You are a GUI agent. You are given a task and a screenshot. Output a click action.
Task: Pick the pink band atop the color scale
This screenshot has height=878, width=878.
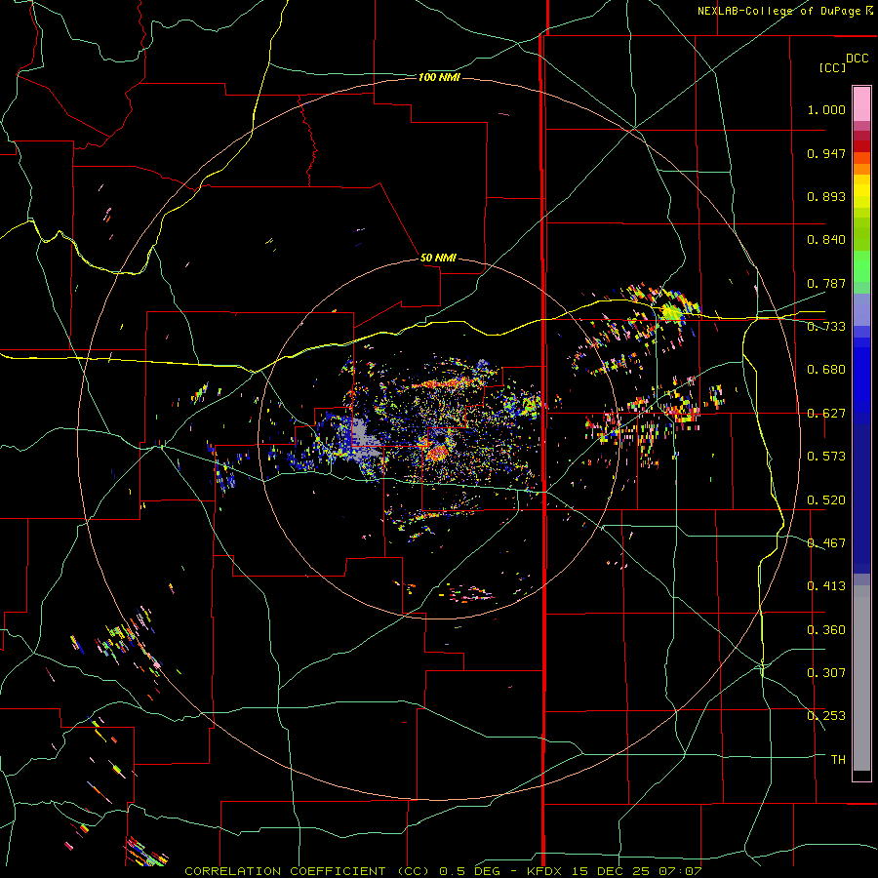861,104
